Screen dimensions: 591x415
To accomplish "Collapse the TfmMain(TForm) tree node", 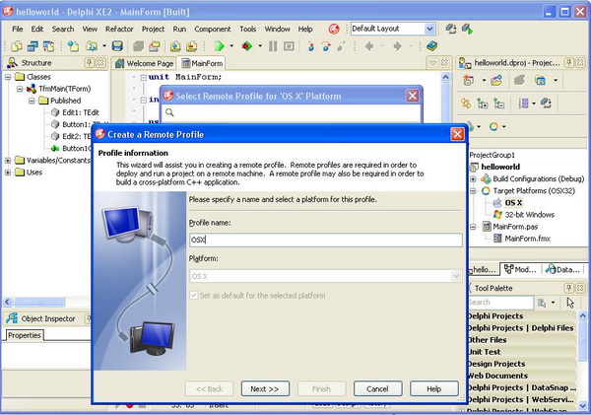I will 20,89.
